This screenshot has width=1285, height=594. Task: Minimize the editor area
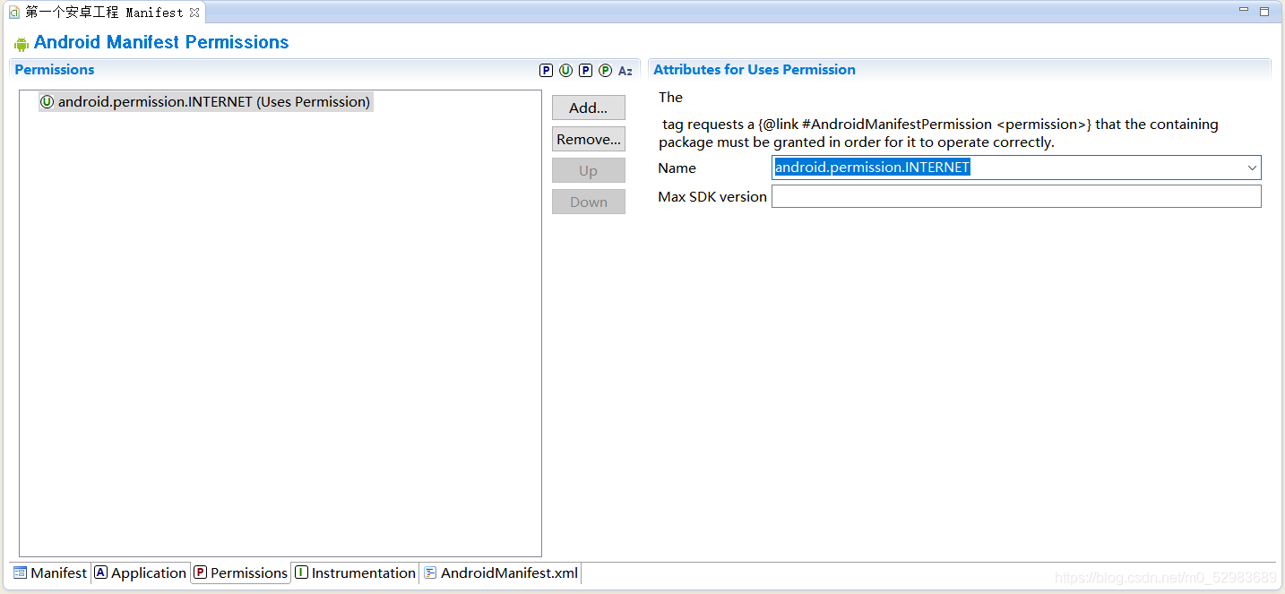1244,10
